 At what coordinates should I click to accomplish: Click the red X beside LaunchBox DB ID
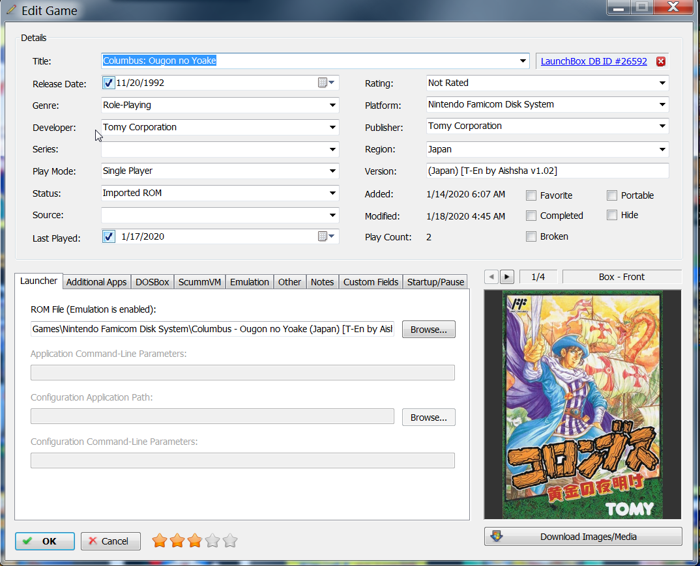660,61
